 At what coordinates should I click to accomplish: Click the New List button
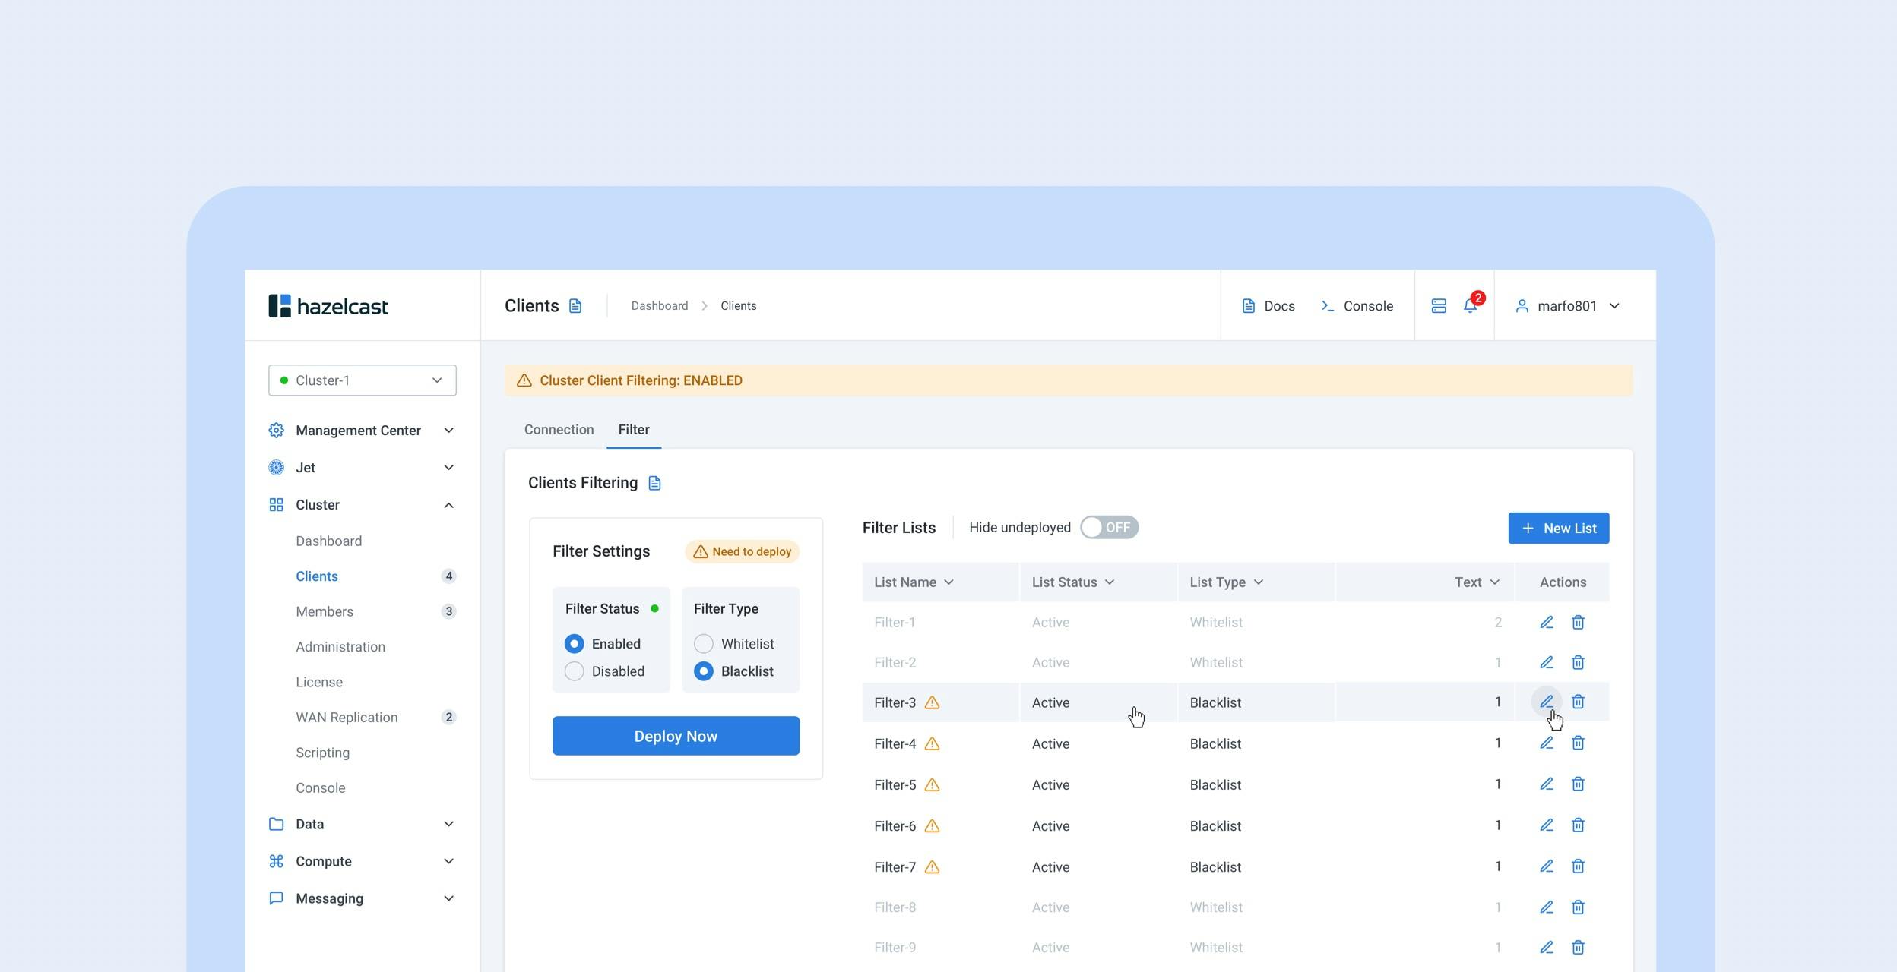(x=1558, y=527)
